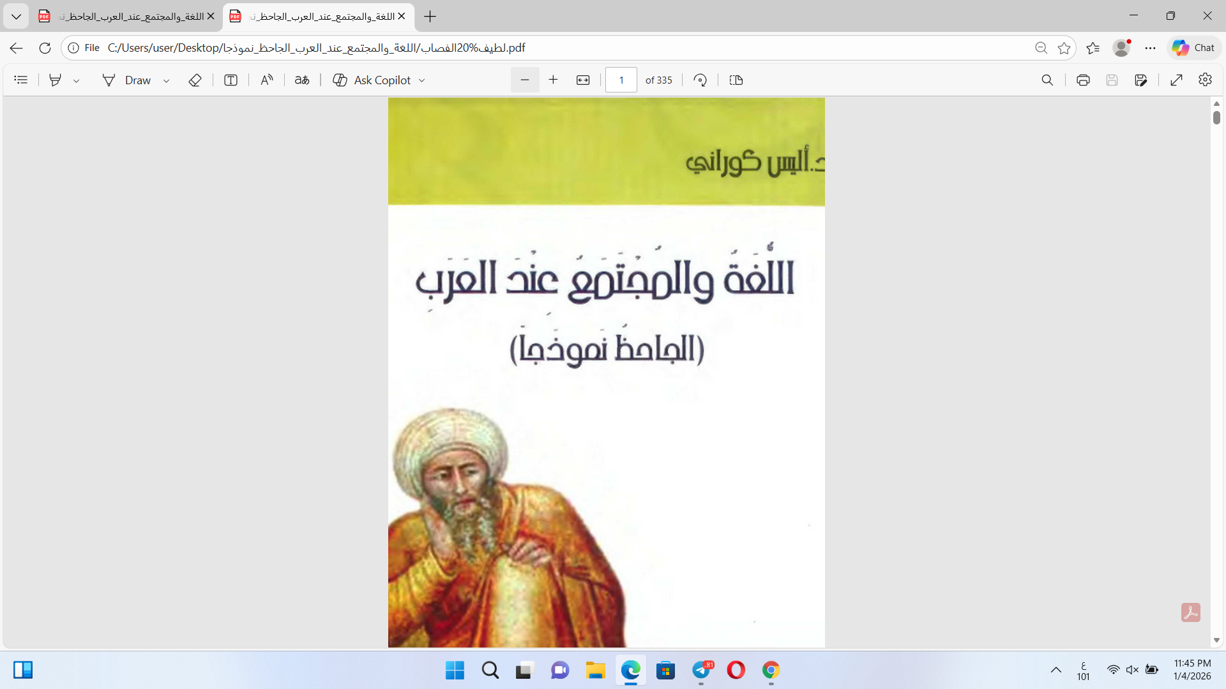Select the Highlight tool
1226x689 pixels.
coord(56,80)
